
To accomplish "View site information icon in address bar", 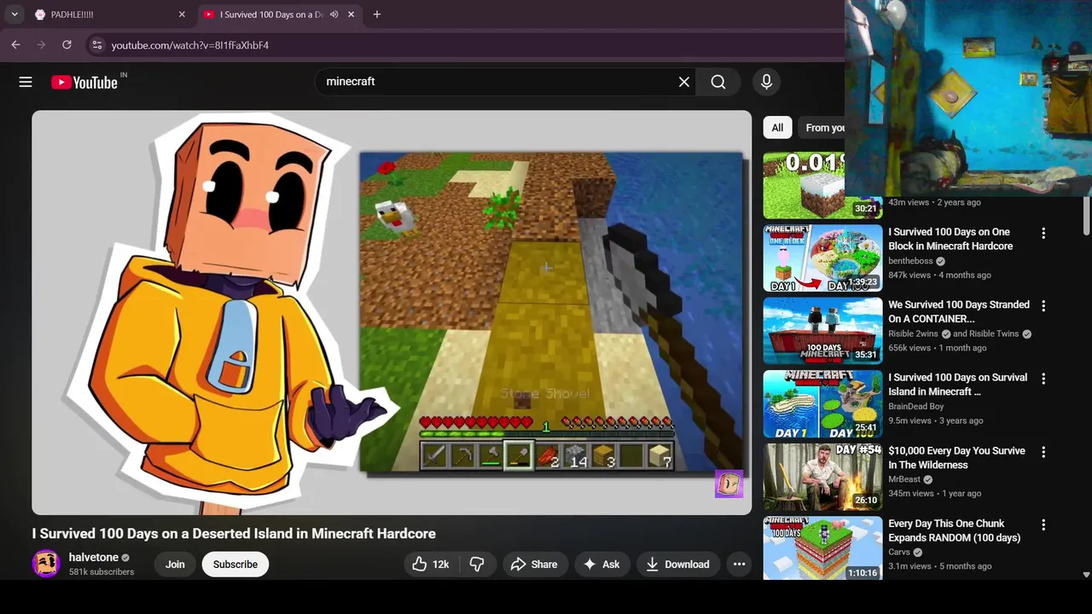I will click(x=97, y=45).
